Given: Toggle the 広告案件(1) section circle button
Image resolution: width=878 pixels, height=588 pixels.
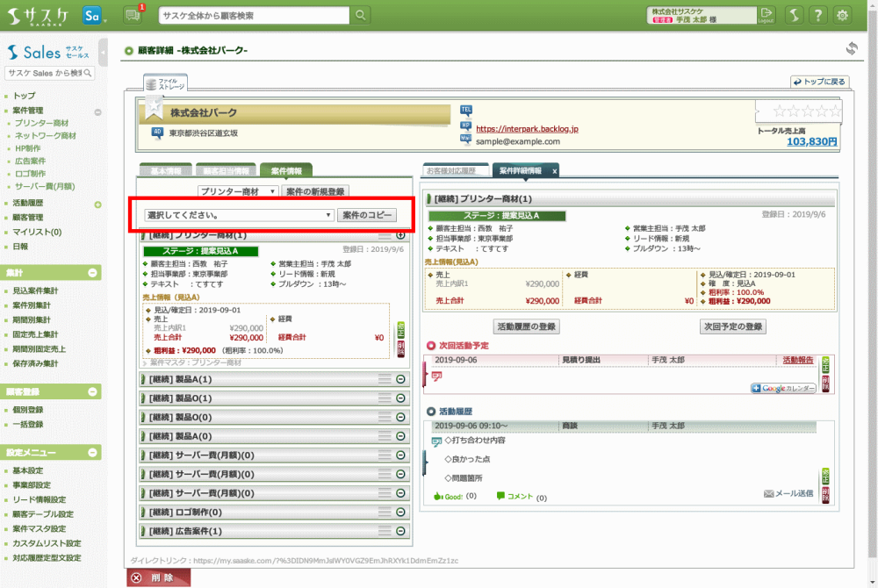Looking at the screenshot, I should [x=400, y=531].
